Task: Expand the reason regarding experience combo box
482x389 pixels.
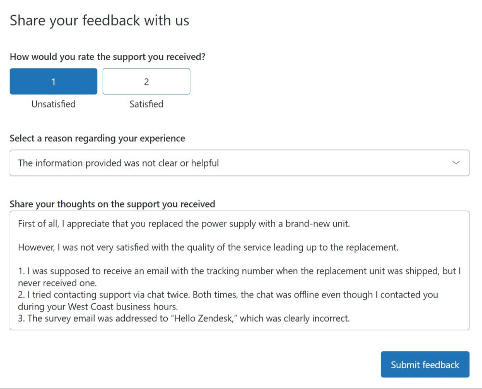Action: click(240, 163)
